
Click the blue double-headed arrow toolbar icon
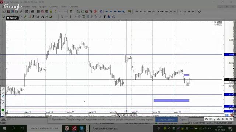(x=115, y=11)
